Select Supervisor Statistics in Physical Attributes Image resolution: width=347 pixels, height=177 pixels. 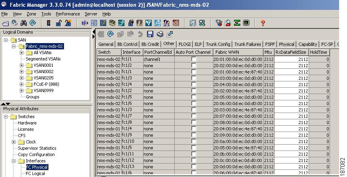[x=37, y=148]
